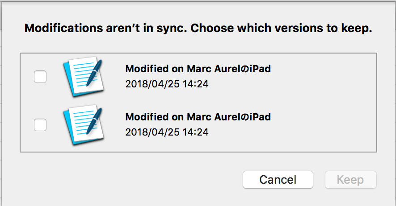Click the 'Choose which versions to keep' text
396x206 pixels.
coord(281,28)
